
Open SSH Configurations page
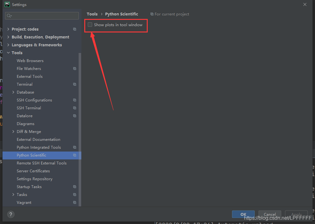[34, 100]
